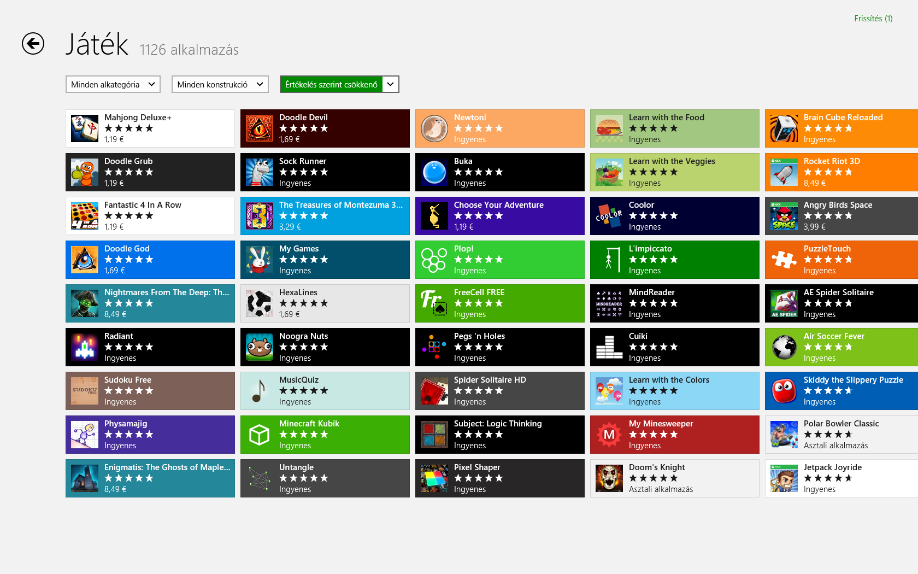The width and height of the screenshot is (918, 574).
Task: Select the Newton! app icon
Action: [x=434, y=128]
